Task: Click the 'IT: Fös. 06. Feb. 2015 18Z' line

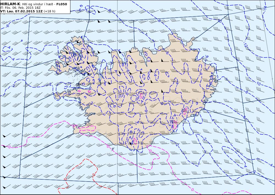Action: [x=20, y=8]
